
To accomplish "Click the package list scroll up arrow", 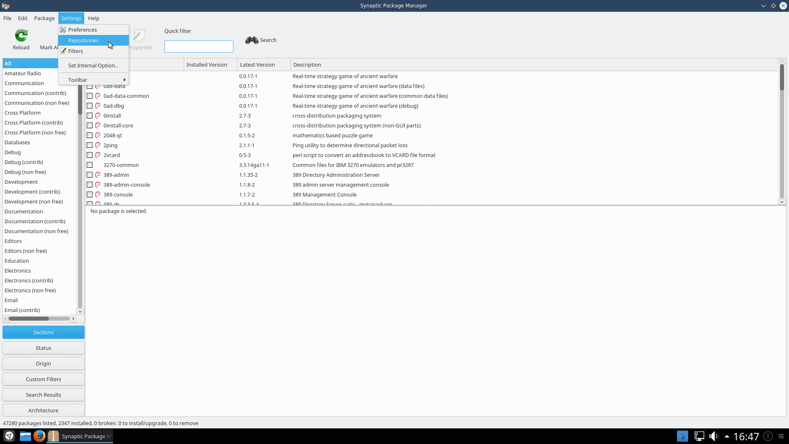I will coord(782,61).
